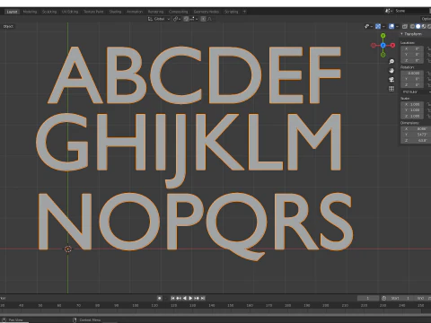Open Geometry Nodes workspace tab
Viewport: 431px width, 323px height.
(207, 12)
